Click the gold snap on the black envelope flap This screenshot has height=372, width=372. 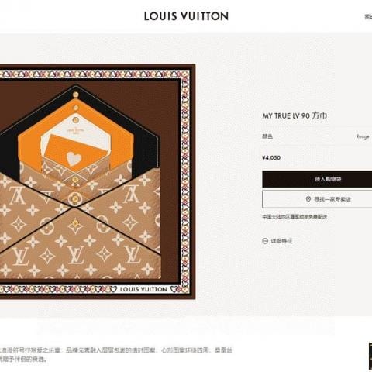75,95
